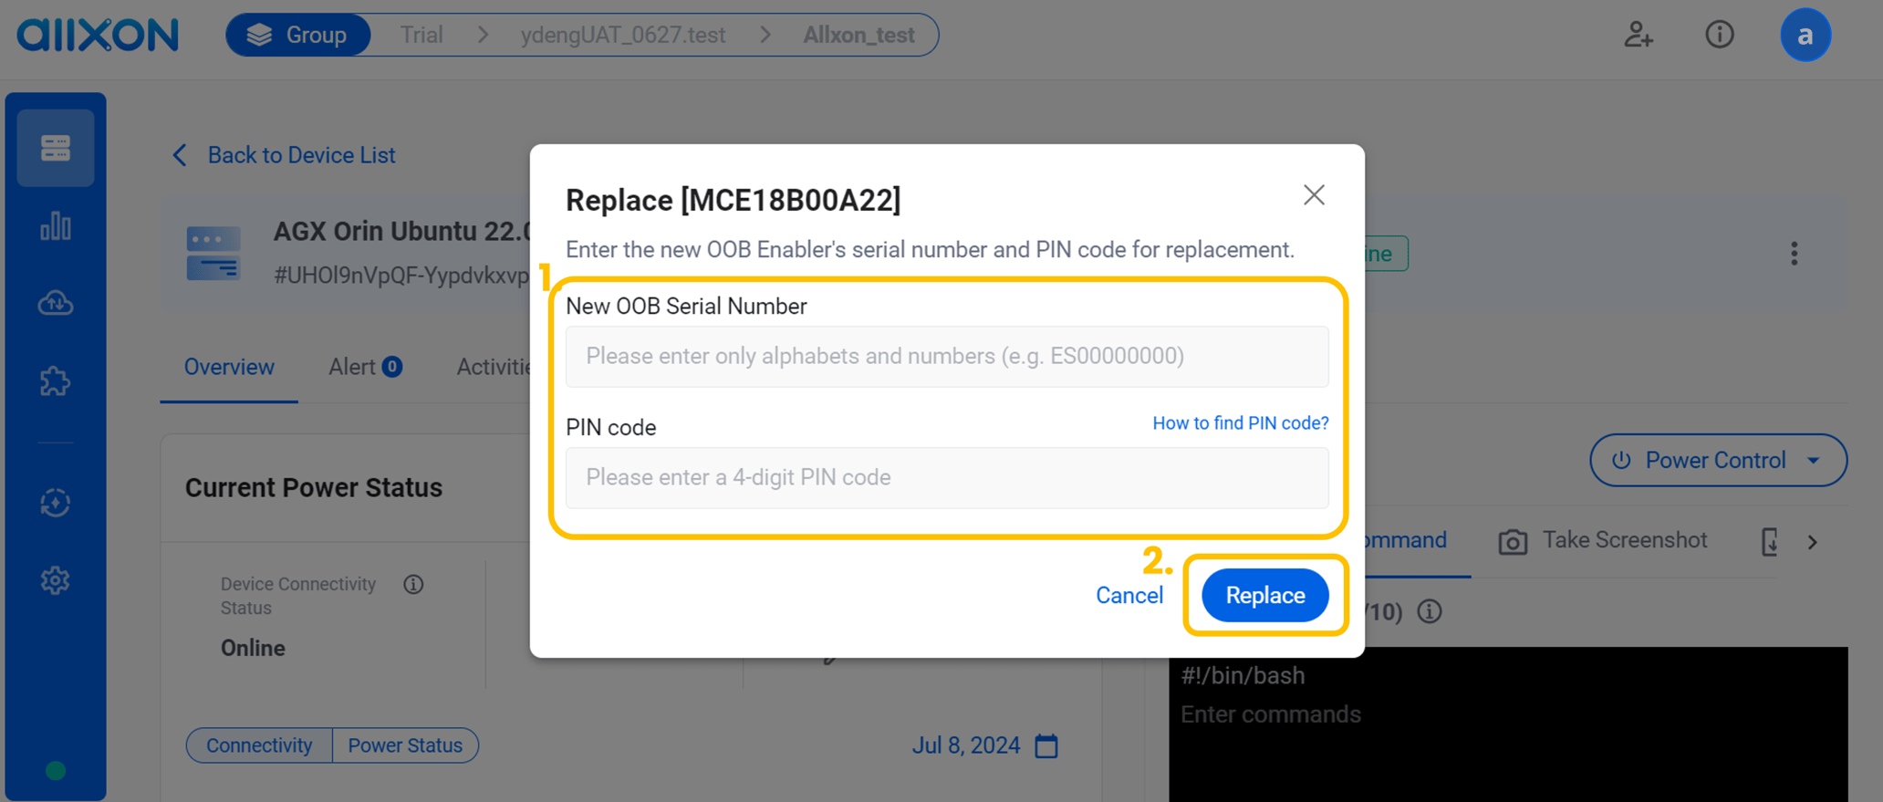Open the Power Control dropdown
Screen dimensions: 1883x802
(x=1717, y=460)
